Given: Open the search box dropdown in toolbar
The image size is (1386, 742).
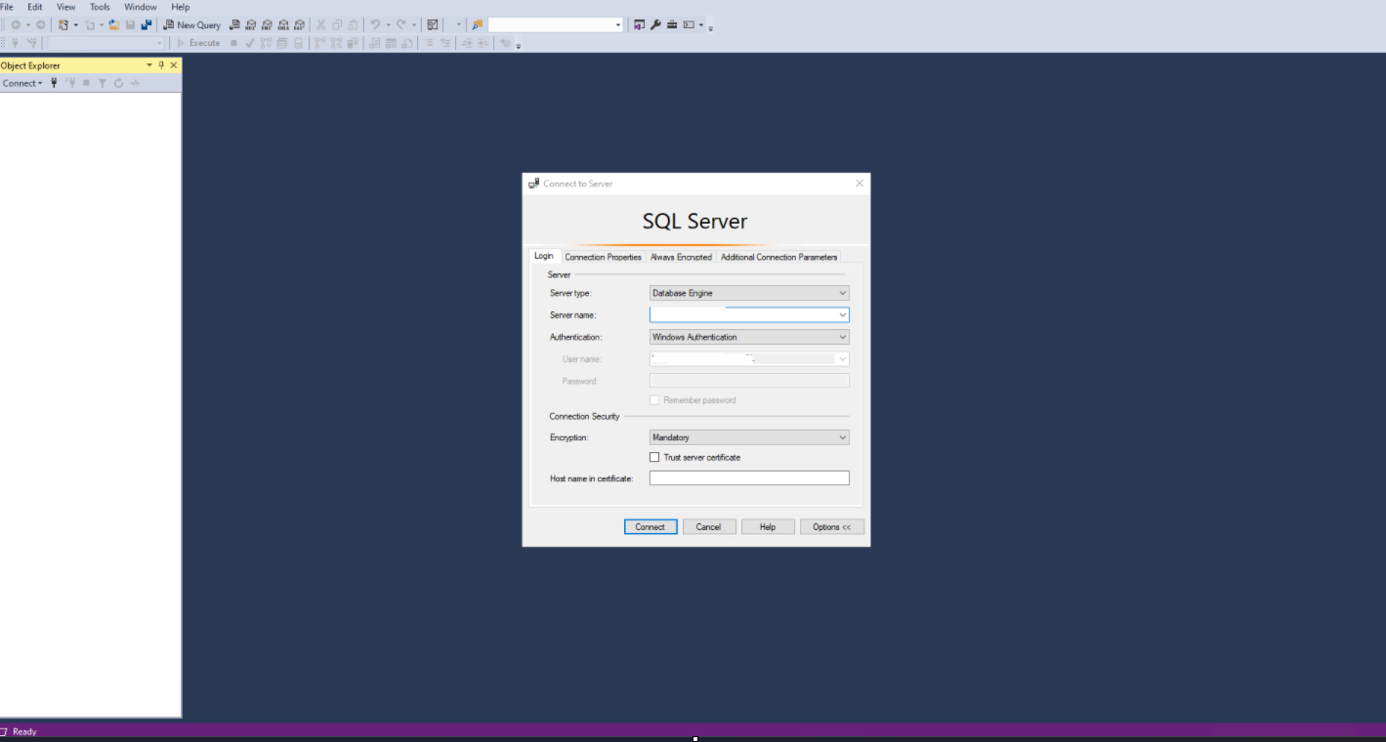Looking at the screenshot, I should (618, 24).
